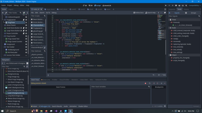This screenshot has width=202, height=113.
Task: Open movie maker mode icon
Action: [186, 5]
